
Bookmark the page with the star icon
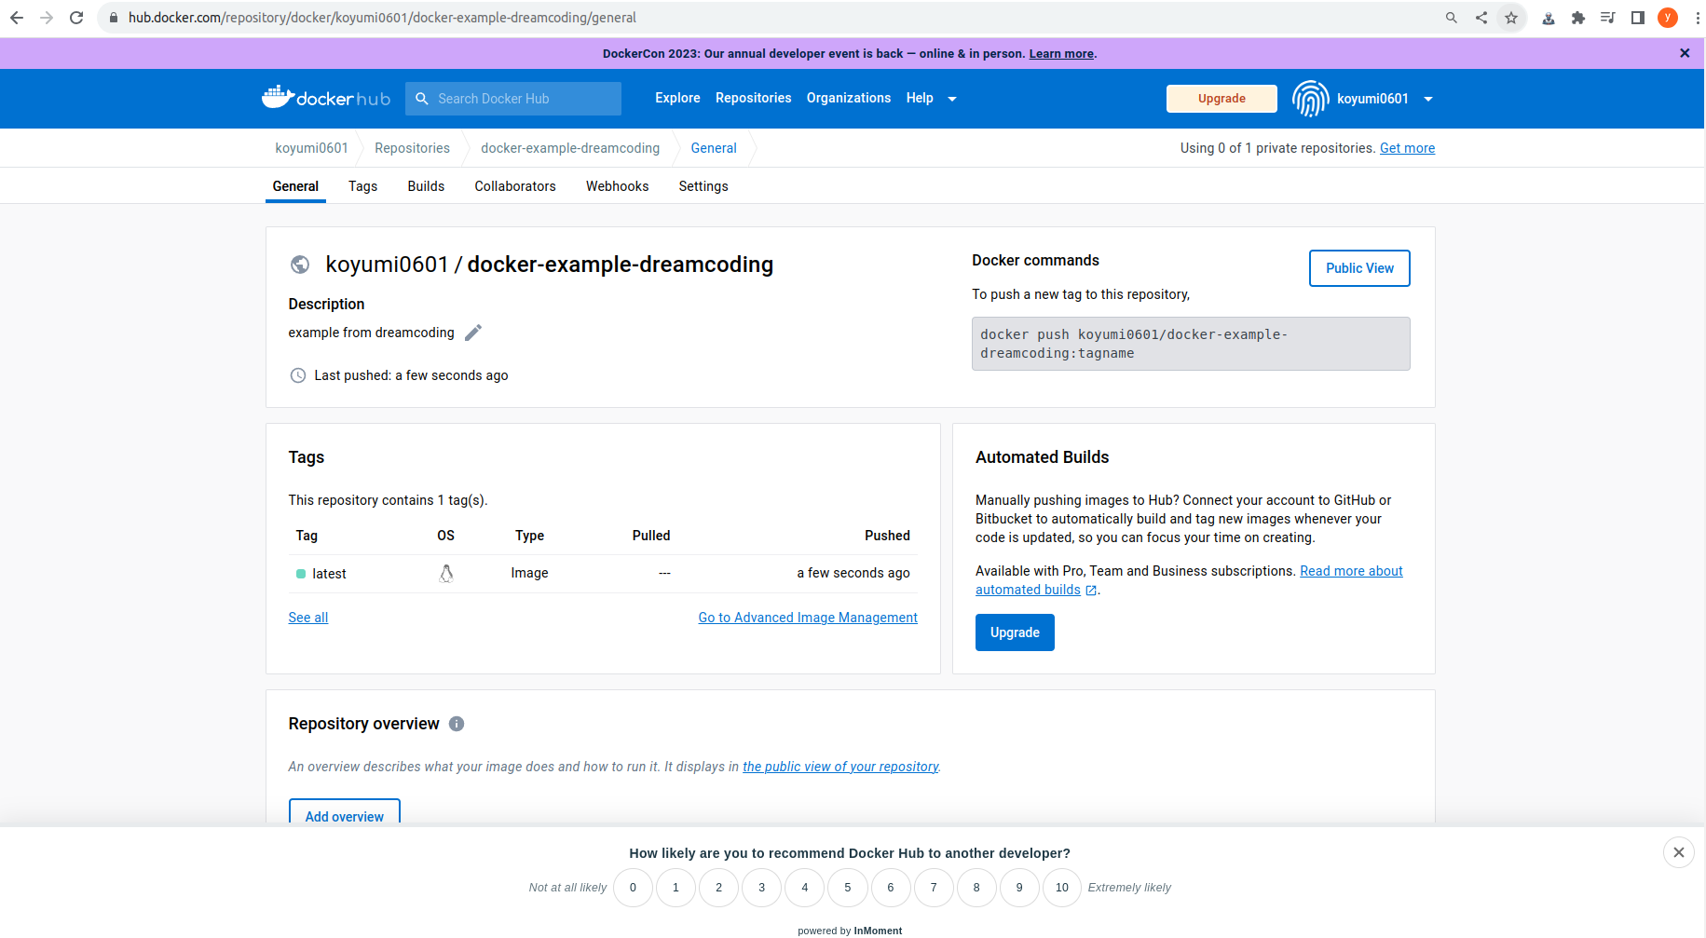point(1511,18)
